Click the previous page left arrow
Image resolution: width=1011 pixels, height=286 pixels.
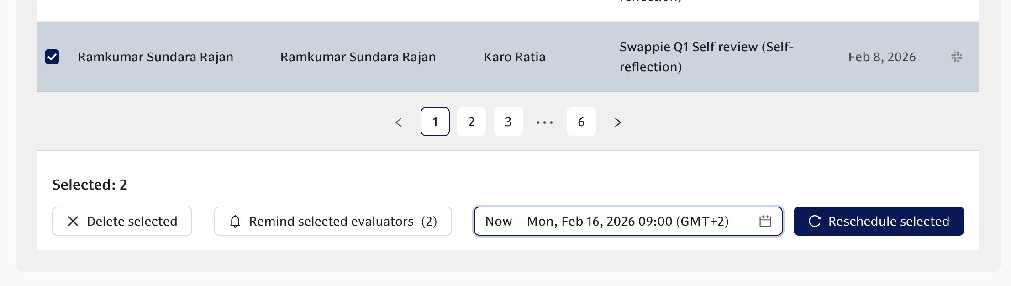(x=399, y=122)
